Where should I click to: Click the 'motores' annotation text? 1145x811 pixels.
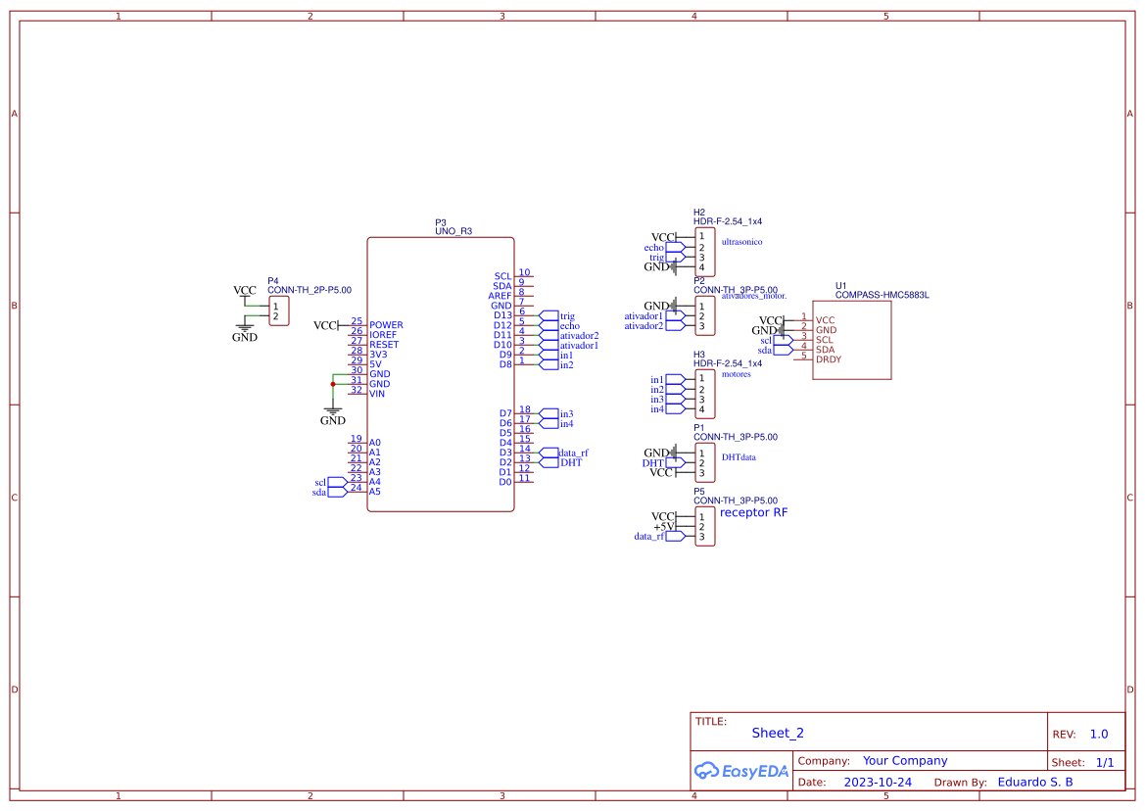[737, 374]
